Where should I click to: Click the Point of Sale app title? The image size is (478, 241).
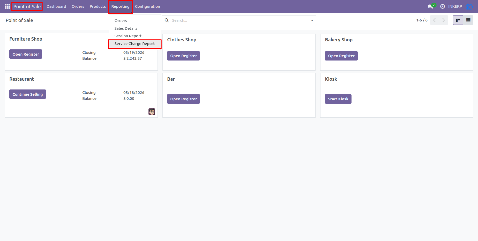tap(27, 6)
